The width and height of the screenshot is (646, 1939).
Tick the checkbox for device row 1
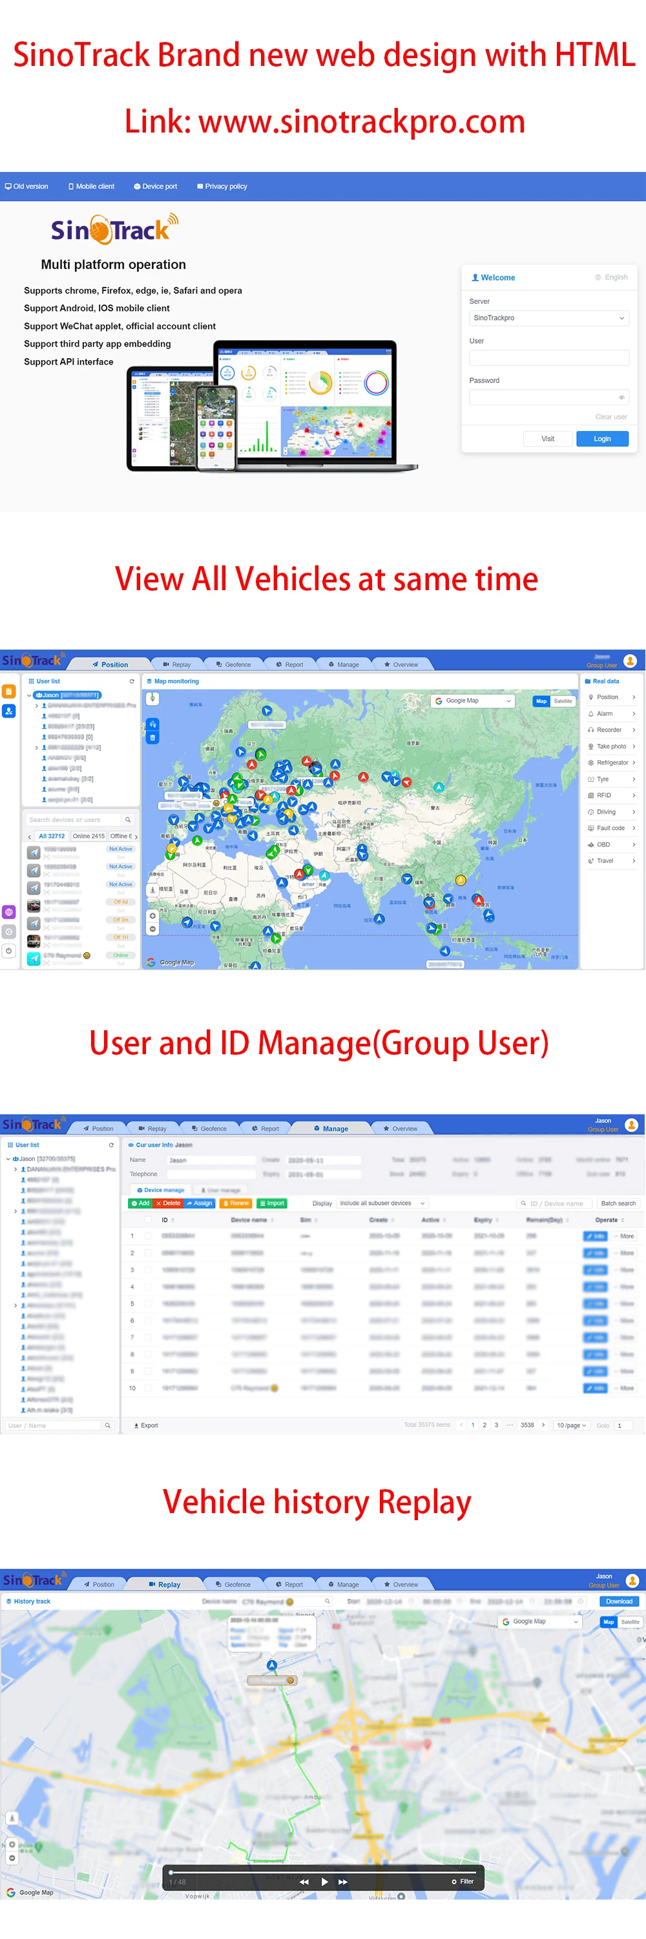coord(148,1236)
